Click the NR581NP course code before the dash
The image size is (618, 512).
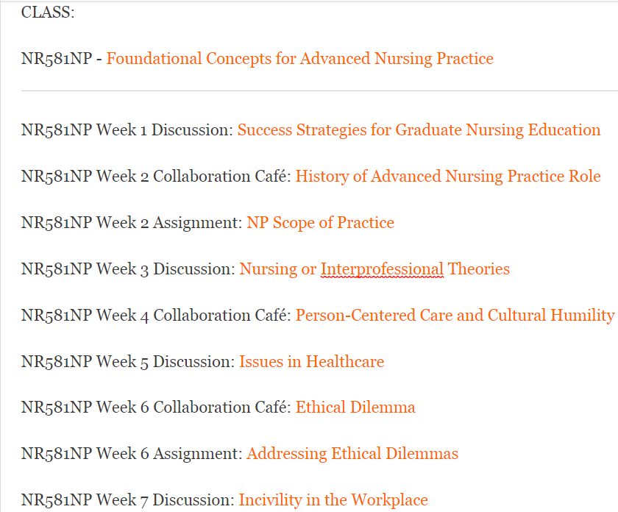(56, 59)
